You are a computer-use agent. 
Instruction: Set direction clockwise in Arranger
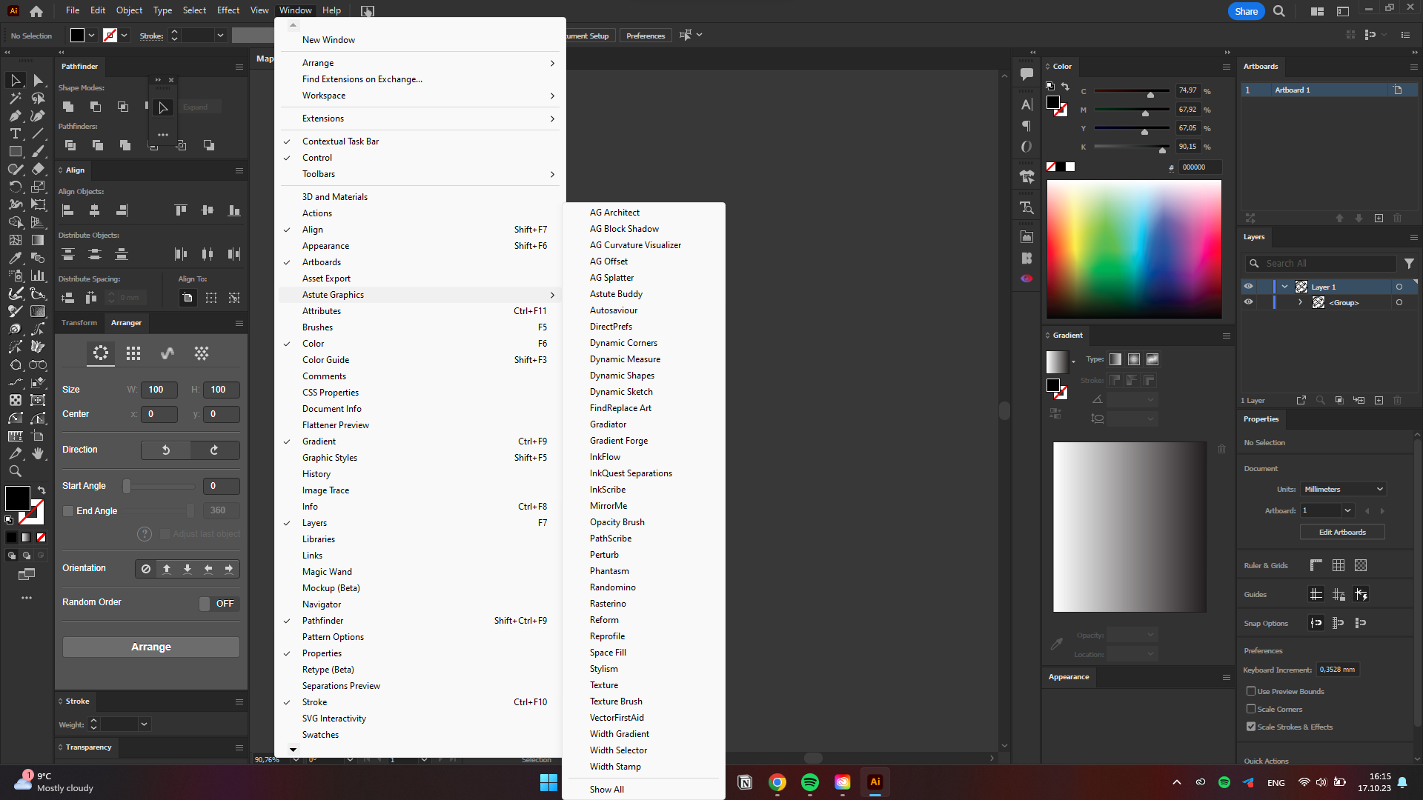click(x=215, y=450)
